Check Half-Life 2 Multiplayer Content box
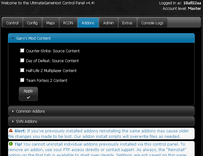203x156 pixels. [x=22, y=70]
